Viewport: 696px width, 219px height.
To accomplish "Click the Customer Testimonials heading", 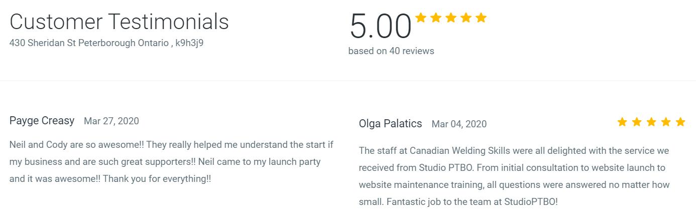I will point(119,22).
